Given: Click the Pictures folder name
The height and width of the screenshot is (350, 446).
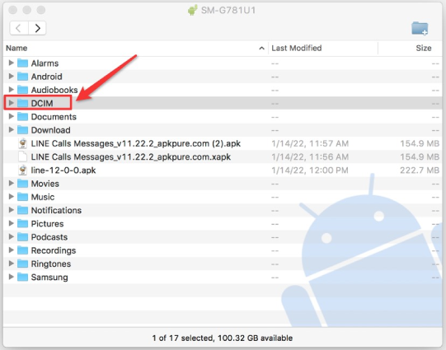Looking at the screenshot, I should (47, 223).
